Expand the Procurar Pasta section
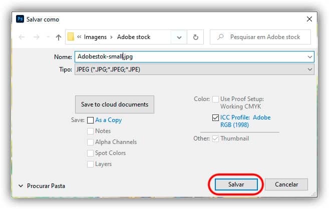The width and height of the screenshot is (329, 209). (x=21, y=185)
